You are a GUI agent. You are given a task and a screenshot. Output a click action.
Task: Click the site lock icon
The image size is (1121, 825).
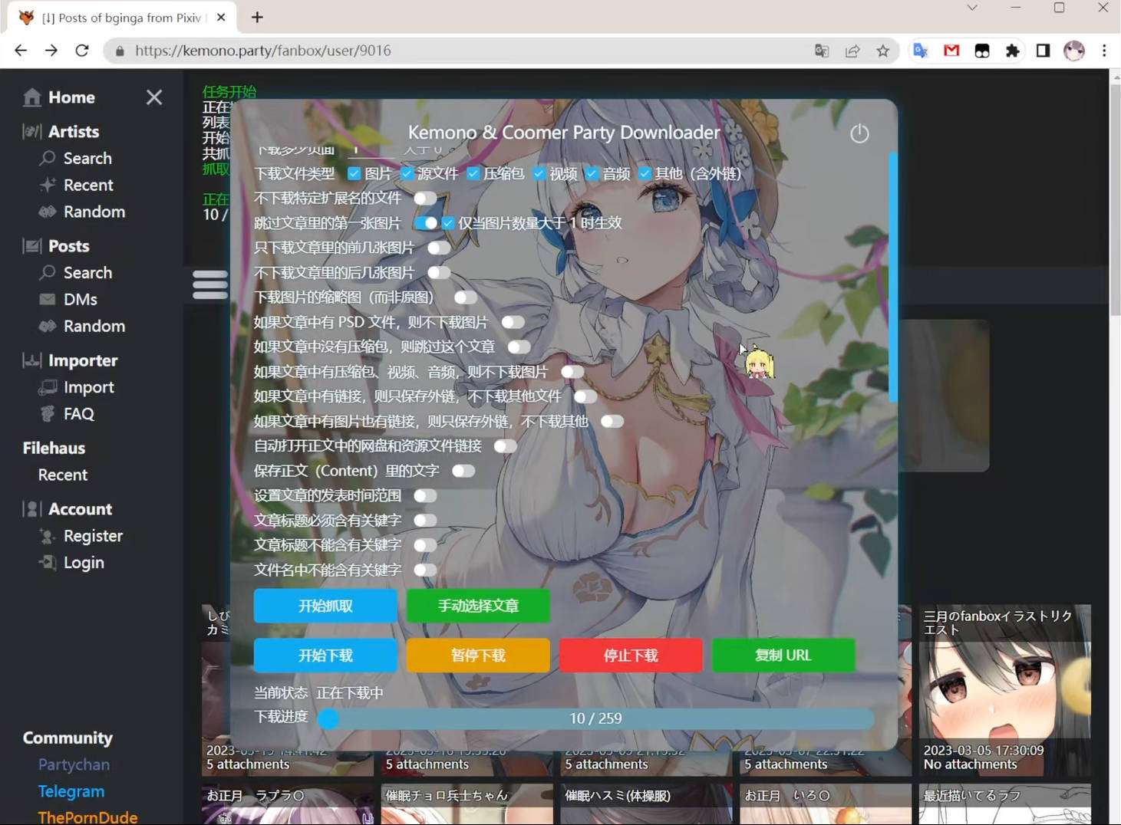tap(120, 51)
